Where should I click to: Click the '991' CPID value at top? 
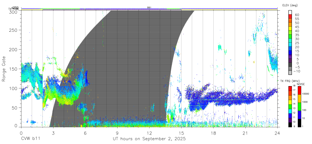pos(149,8)
